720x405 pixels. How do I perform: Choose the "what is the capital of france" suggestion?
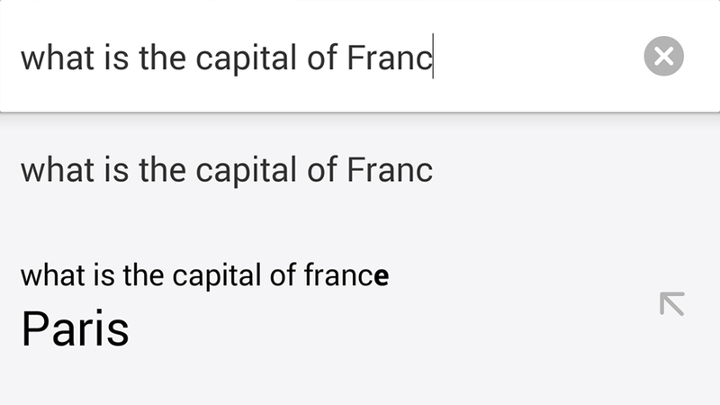coord(360,303)
